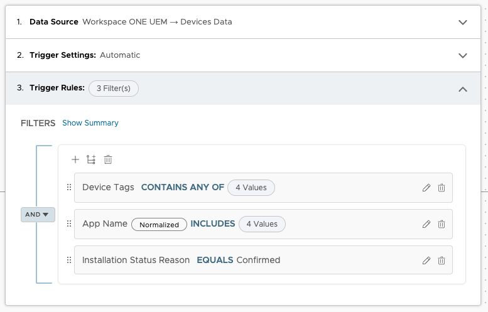Click the Installation Status Reason drag handle
Viewport: 488px width, 312px height.
tap(69, 260)
